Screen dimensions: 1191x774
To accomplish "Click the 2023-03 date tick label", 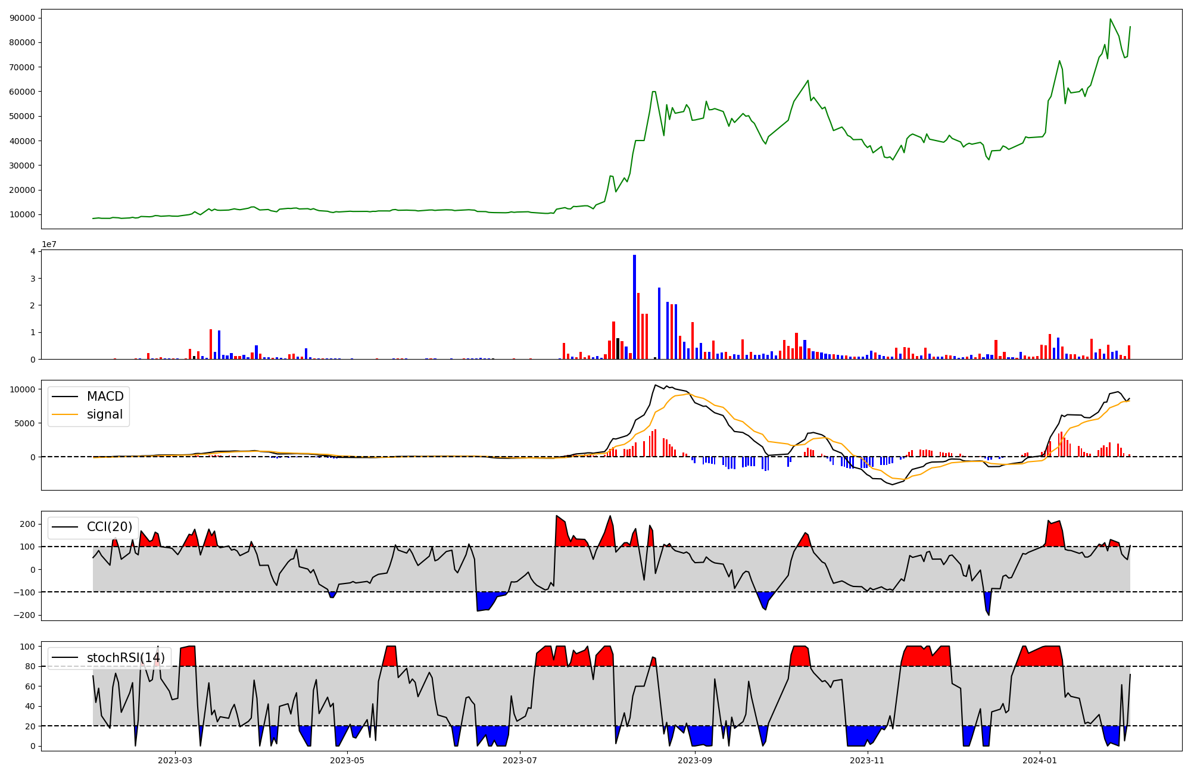I will (174, 760).
